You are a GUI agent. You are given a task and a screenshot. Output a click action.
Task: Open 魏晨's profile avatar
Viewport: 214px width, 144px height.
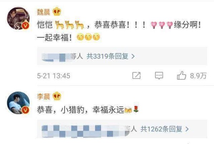[18, 18]
